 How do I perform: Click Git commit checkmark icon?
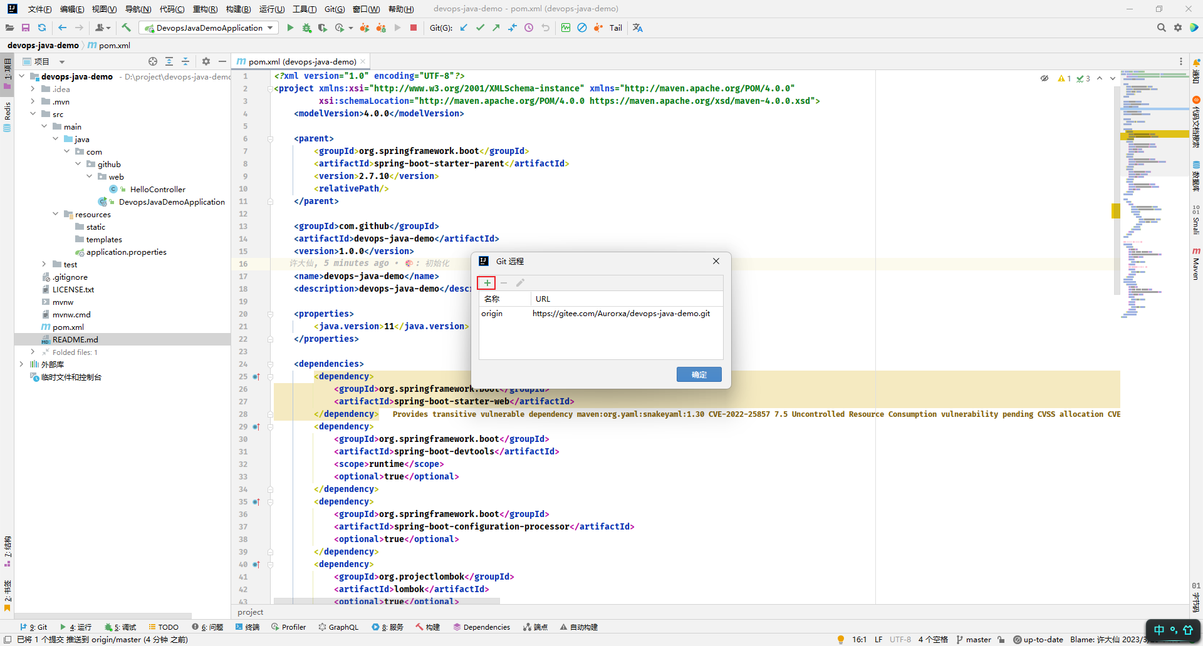coord(480,28)
